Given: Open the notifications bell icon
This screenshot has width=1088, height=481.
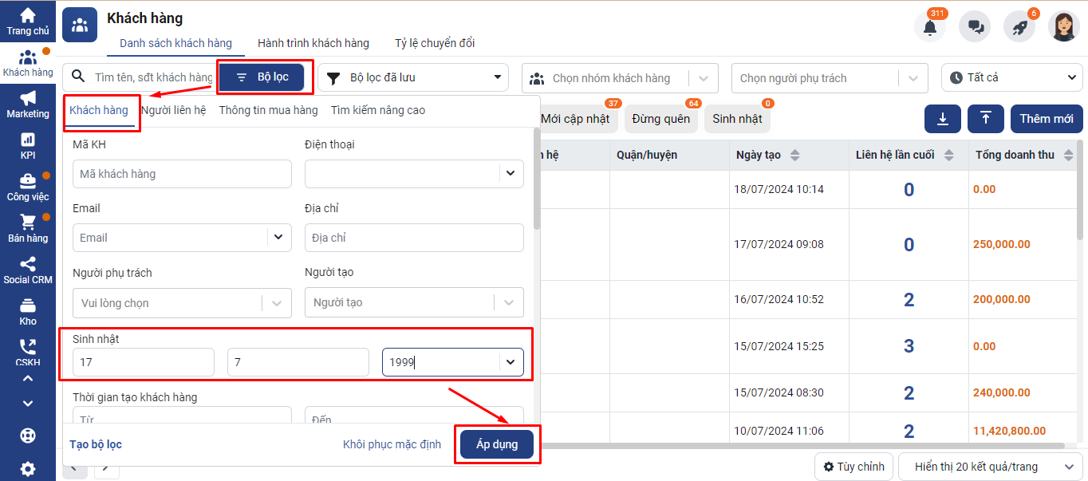Looking at the screenshot, I should [x=929, y=27].
